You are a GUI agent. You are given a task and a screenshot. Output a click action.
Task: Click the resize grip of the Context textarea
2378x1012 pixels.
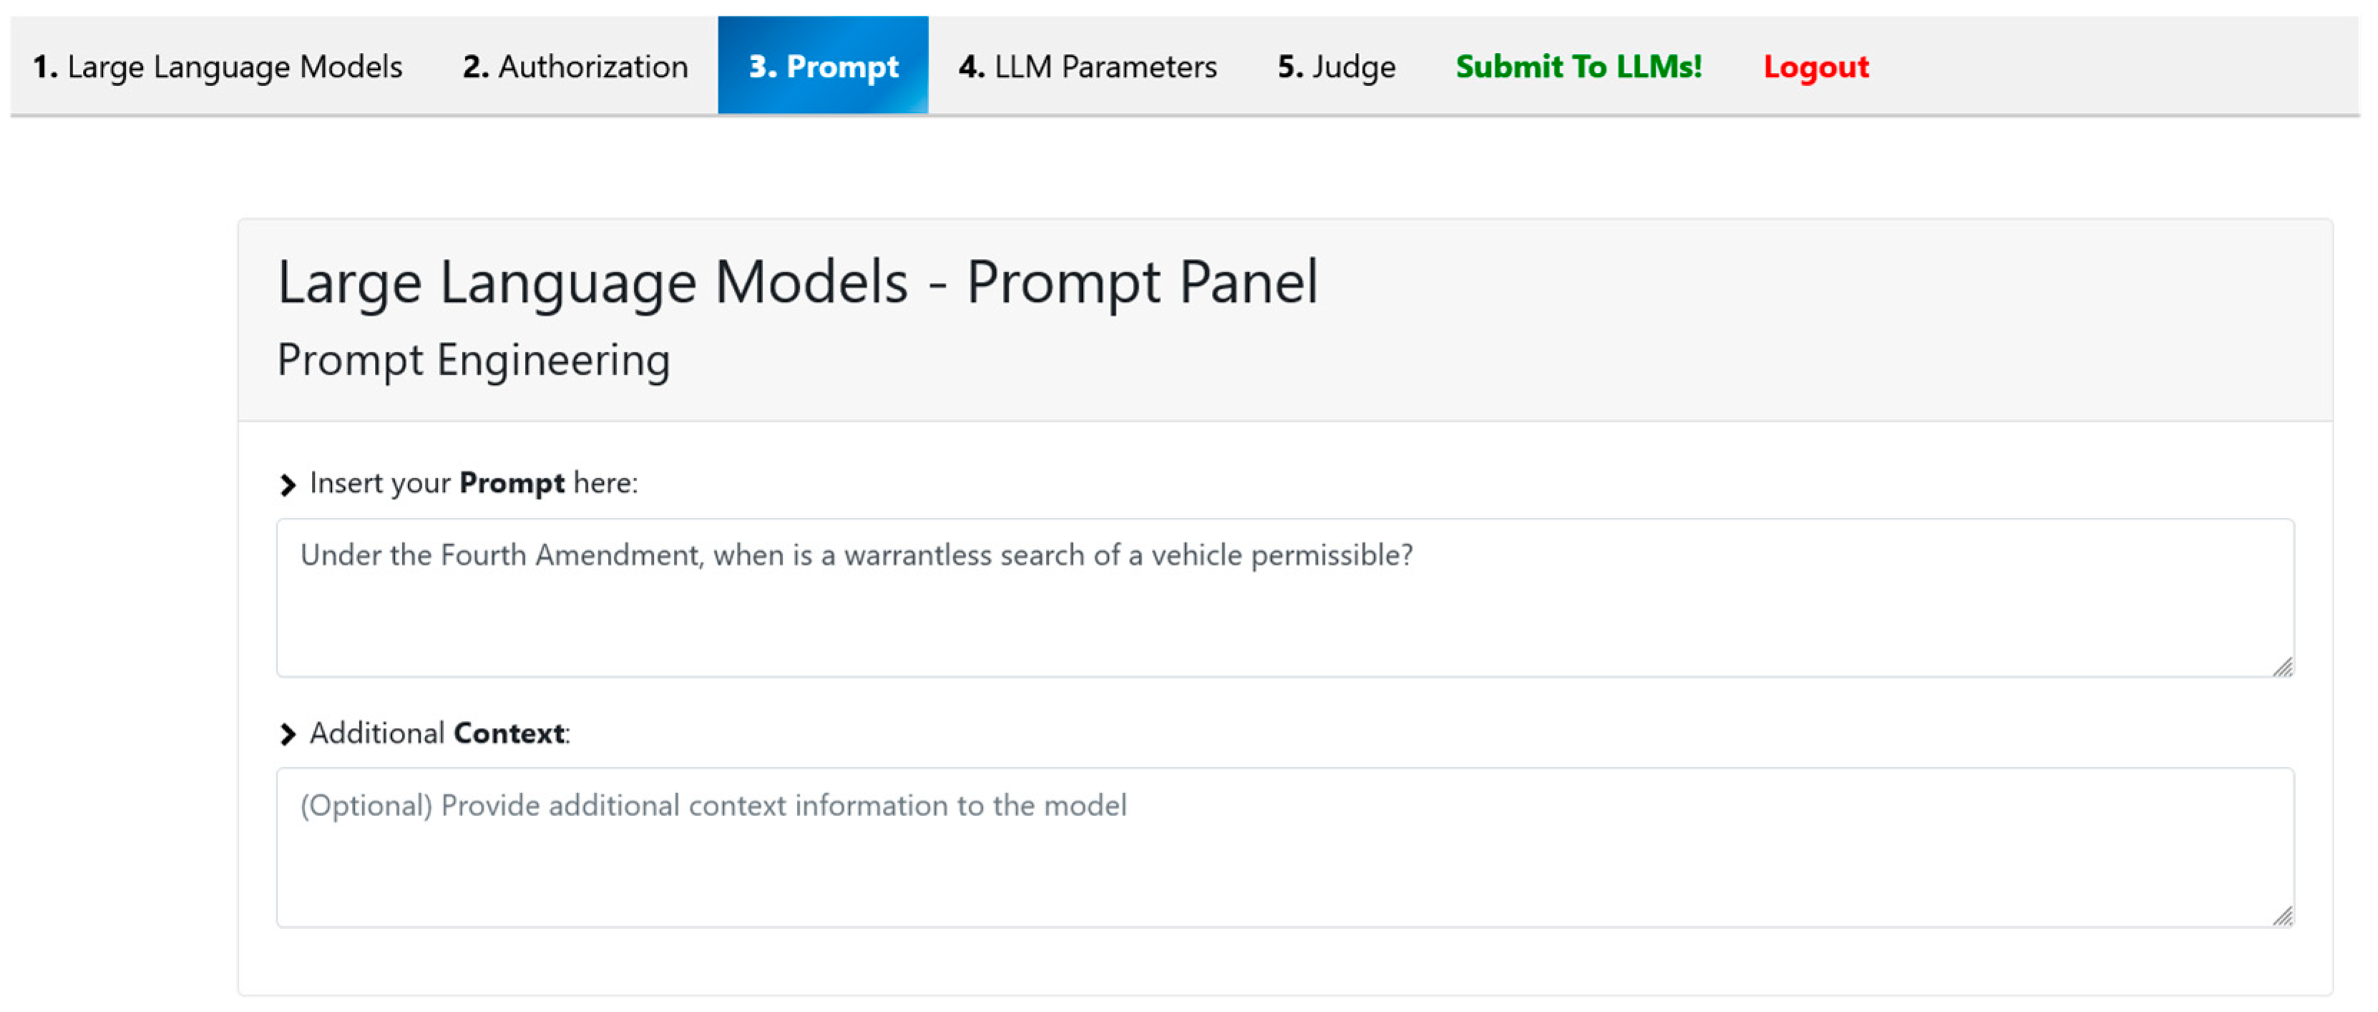[2282, 916]
